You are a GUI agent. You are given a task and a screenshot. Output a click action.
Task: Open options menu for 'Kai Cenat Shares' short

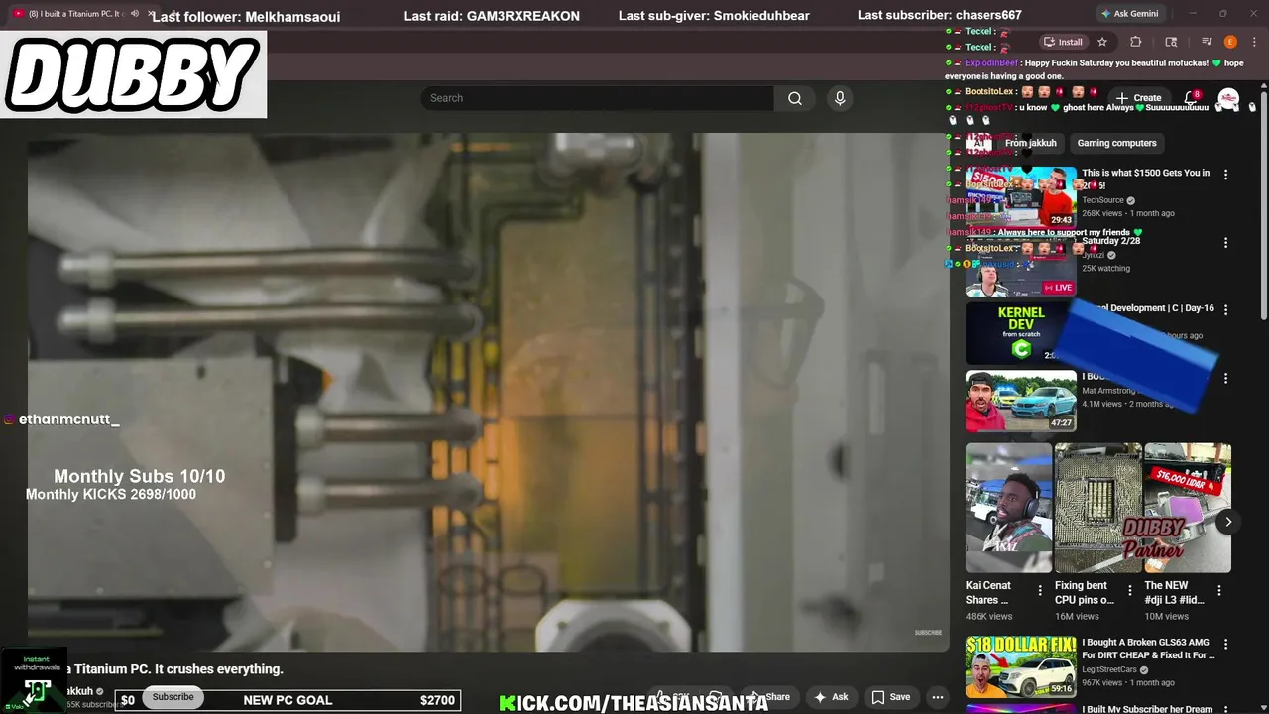point(1040,590)
